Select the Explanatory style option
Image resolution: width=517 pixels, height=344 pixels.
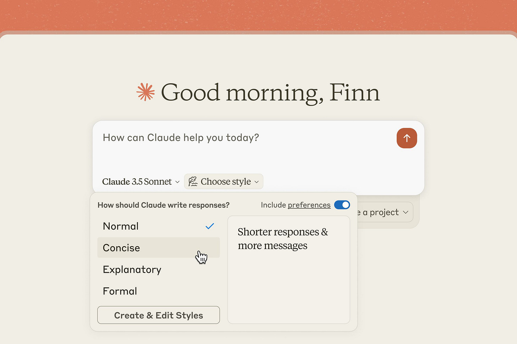[132, 270]
